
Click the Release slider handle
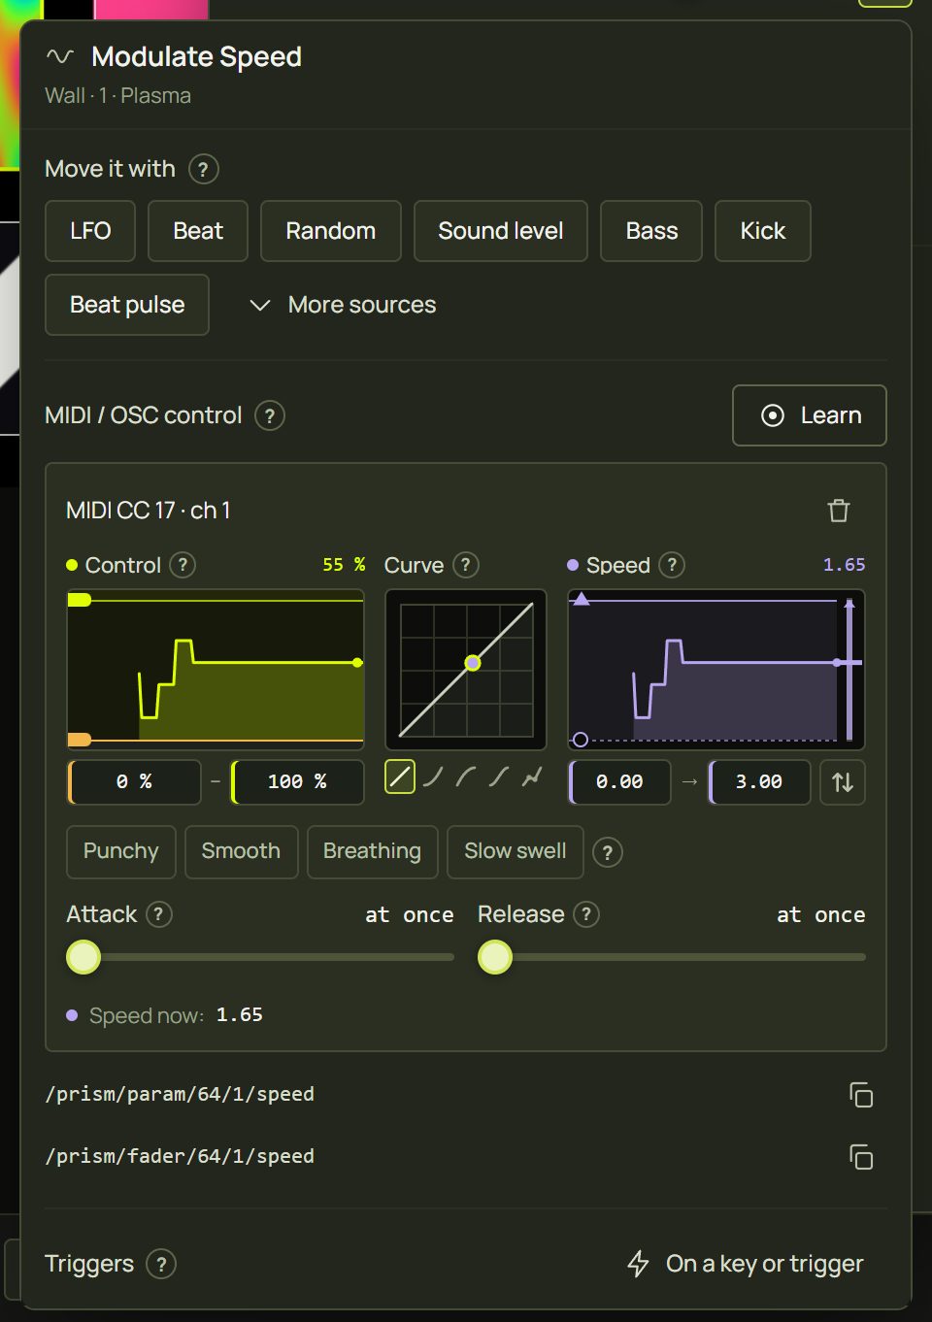coord(495,957)
